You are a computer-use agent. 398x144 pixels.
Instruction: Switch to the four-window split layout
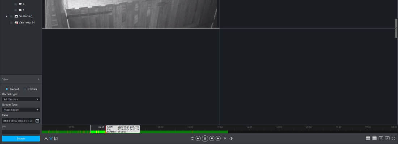pyautogui.click(x=368, y=138)
